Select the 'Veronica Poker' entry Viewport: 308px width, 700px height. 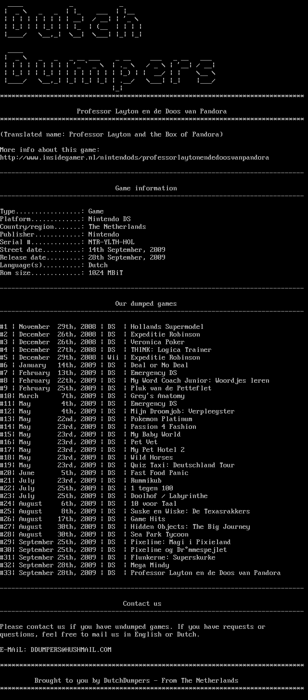(x=157, y=342)
